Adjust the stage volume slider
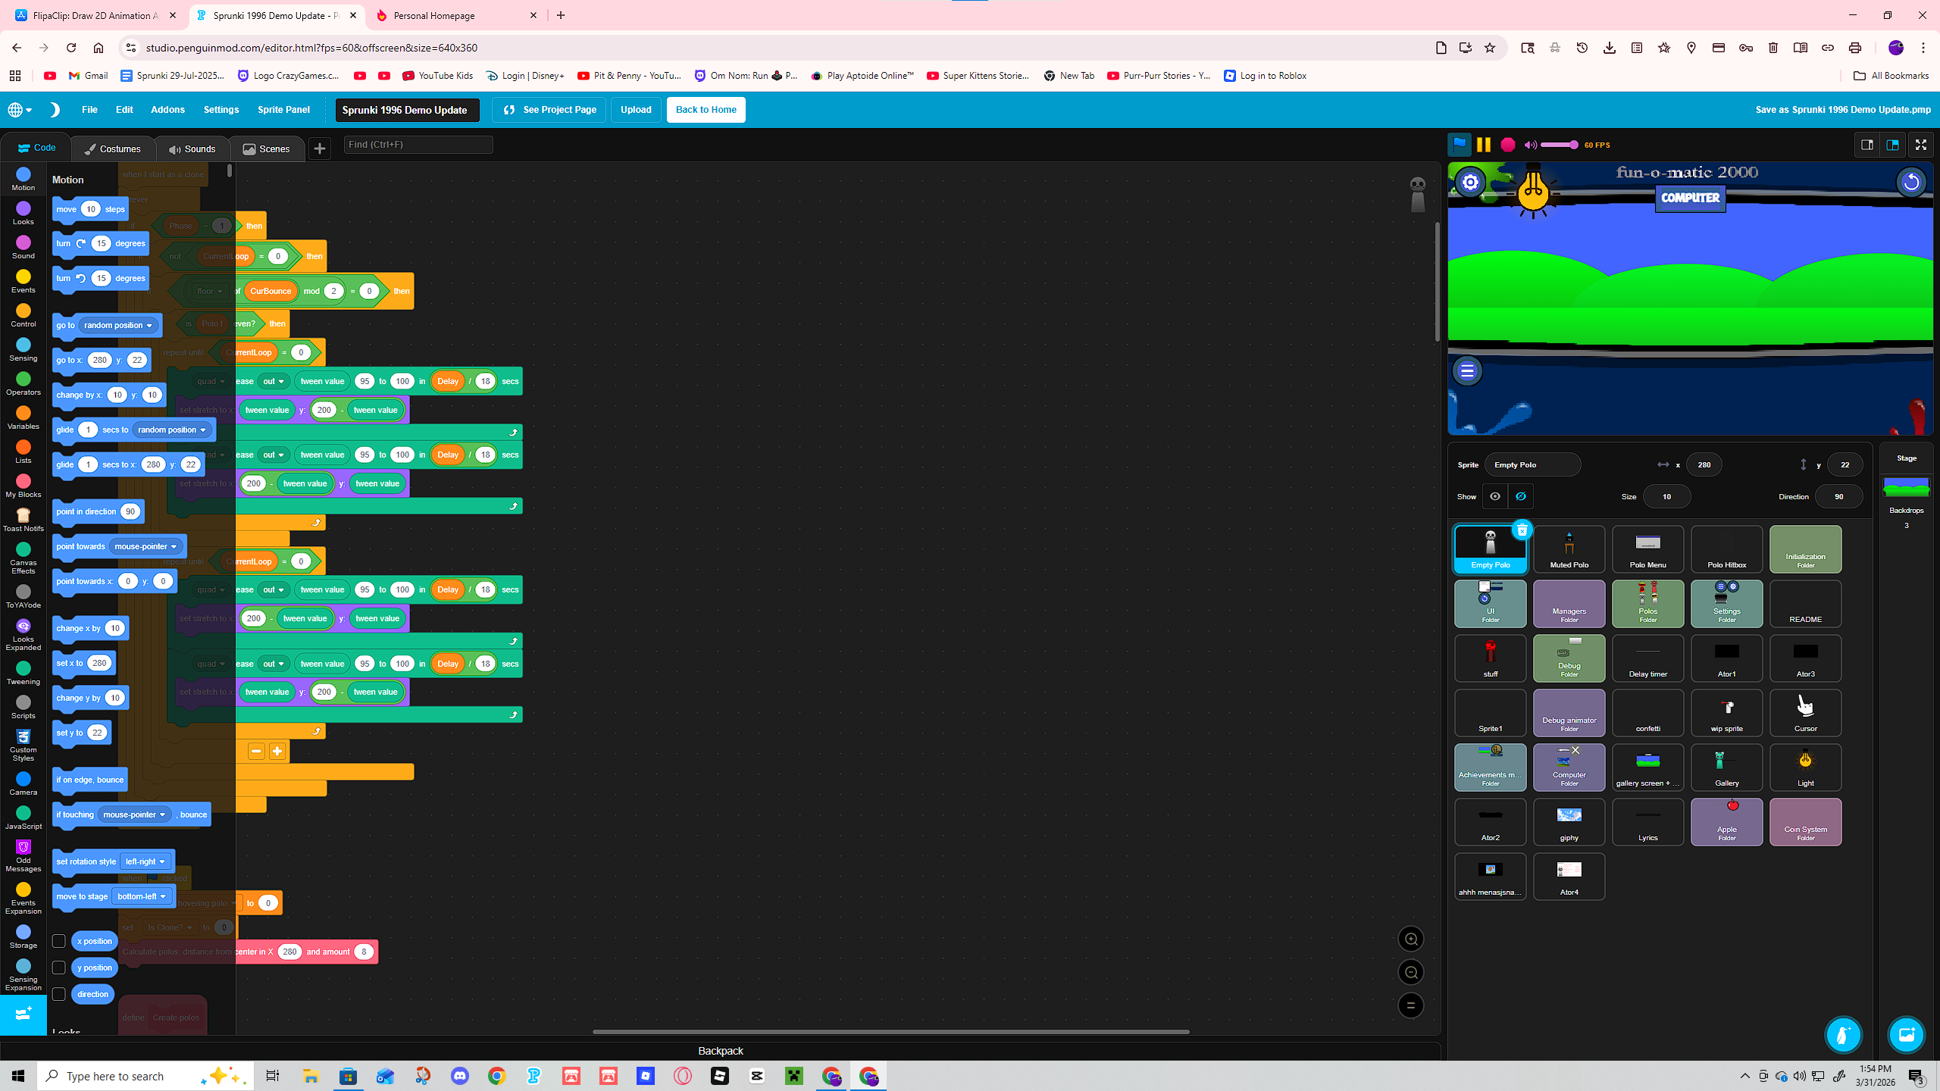 click(x=1560, y=145)
